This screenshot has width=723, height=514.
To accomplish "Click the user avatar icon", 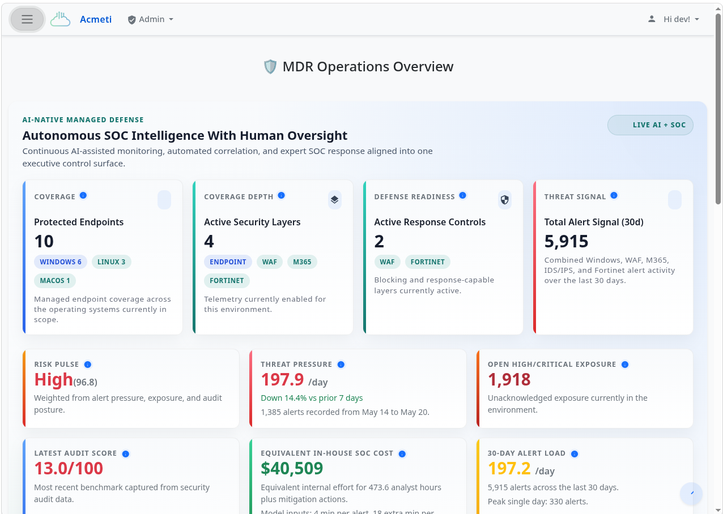I will (x=652, y=19).
